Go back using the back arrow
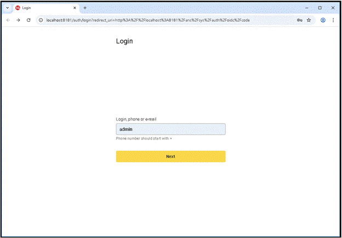The height and width of the screenshot is (238, 342). click(8, 20)
